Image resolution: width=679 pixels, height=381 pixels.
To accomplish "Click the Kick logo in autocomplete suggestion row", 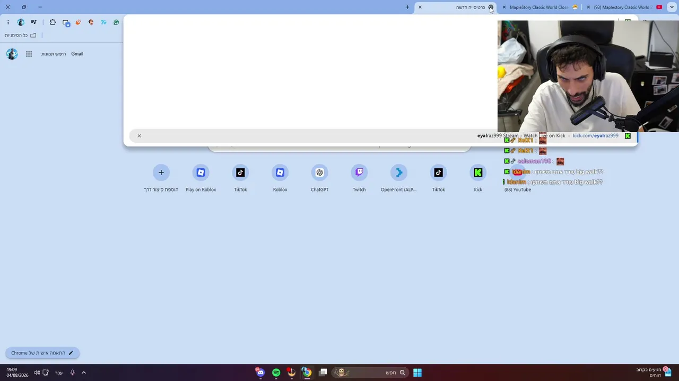I will (x=628, y=135).
